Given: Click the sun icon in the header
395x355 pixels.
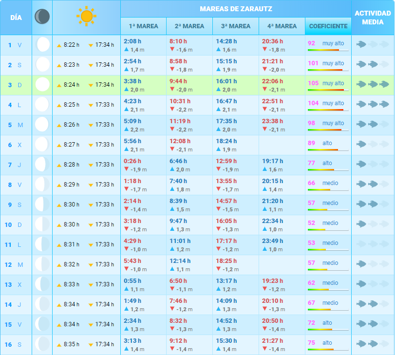Looking at the screenshot, I should coord(86,16).
